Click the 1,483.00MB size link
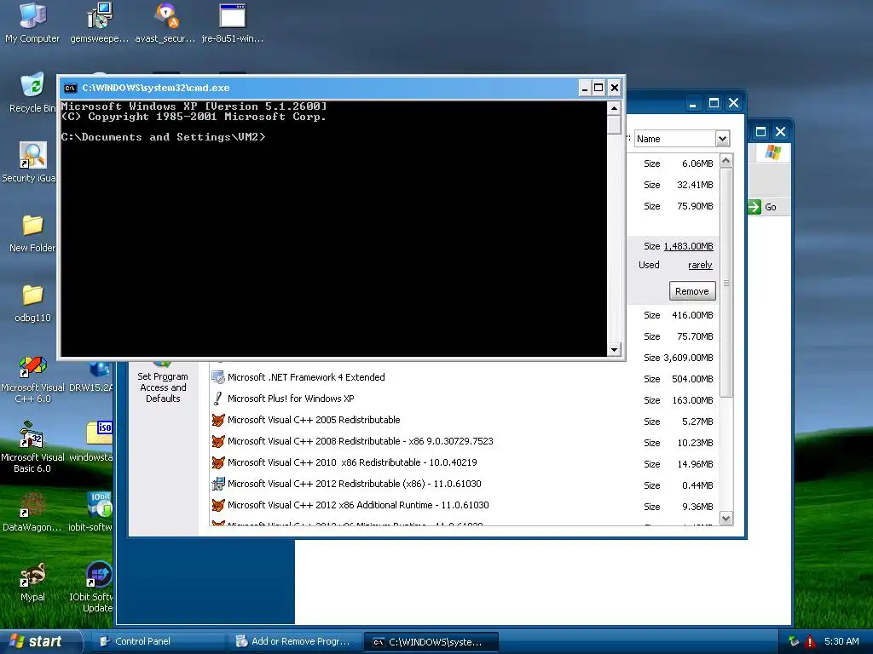This screenshot has width=873, height=654. (x=688, y=246)
